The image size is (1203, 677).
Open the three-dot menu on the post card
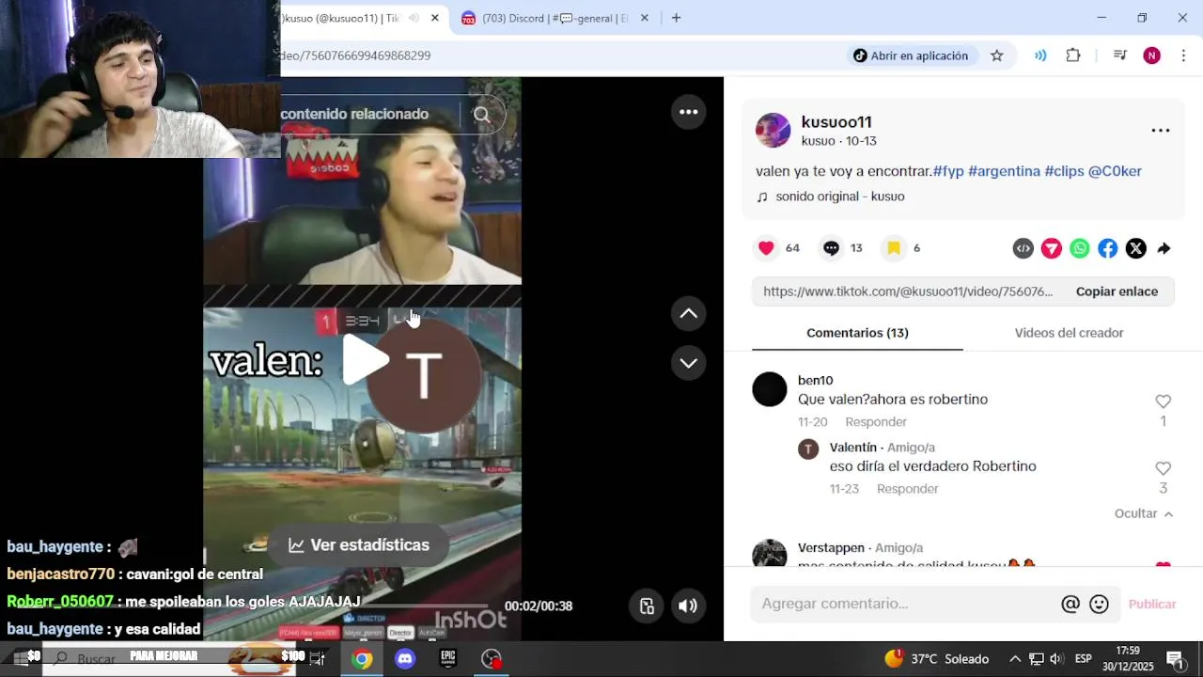pyautogui.click(x=1161, y=131)
